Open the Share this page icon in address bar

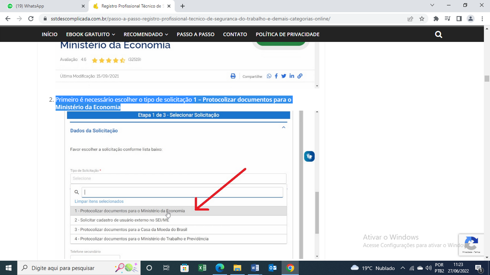pyautogui.click(x=410, y=19)
